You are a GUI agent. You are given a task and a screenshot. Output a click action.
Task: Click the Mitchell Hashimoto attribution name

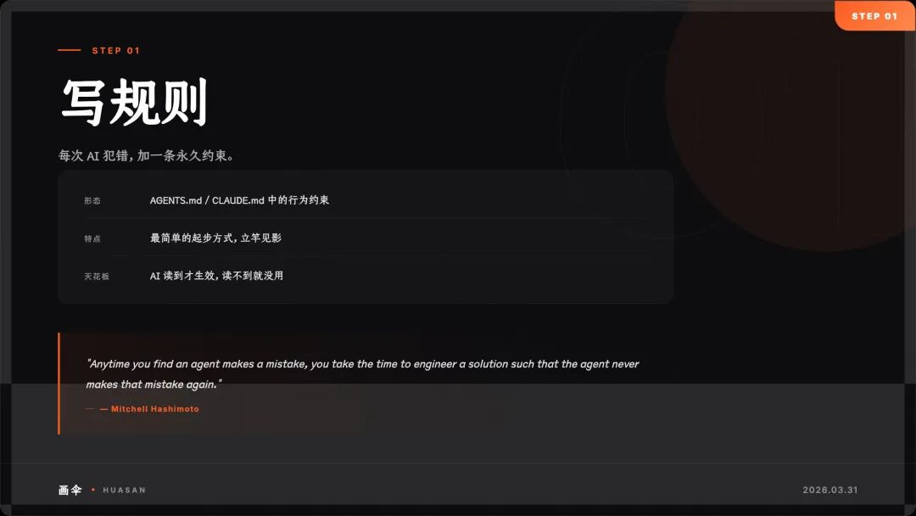155,409
